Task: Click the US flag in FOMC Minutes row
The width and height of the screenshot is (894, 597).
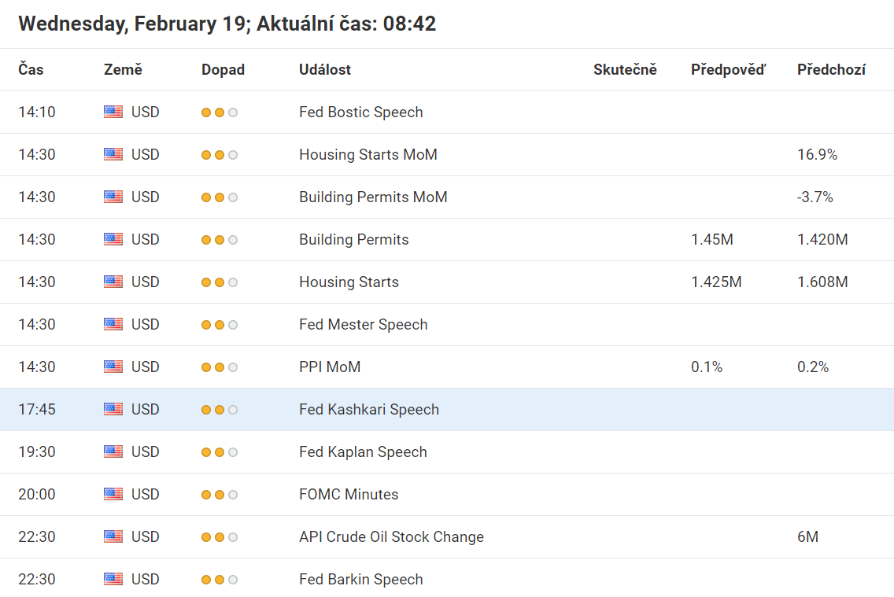Action: pyautogui.click(x=113, y=494)
